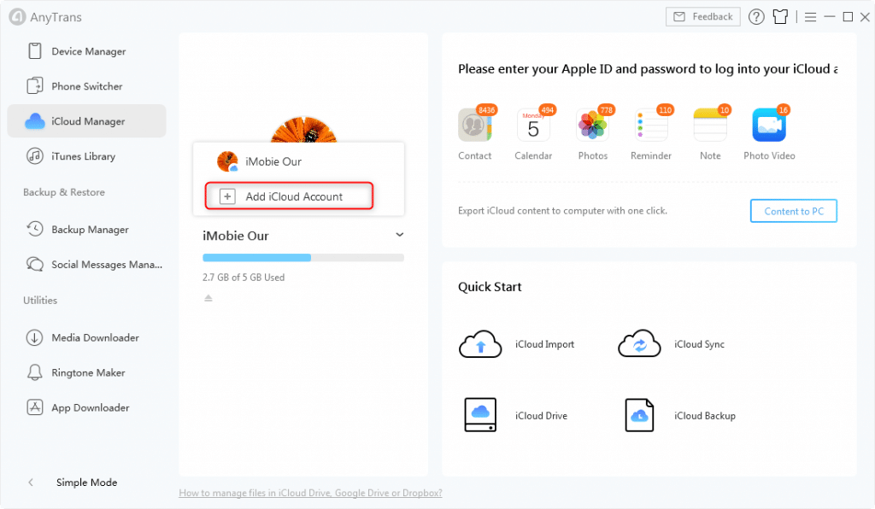Click the iCloud Import cloud icon
Image resolution: width=875 pixels, height=509 pixels.
(480, 343)
